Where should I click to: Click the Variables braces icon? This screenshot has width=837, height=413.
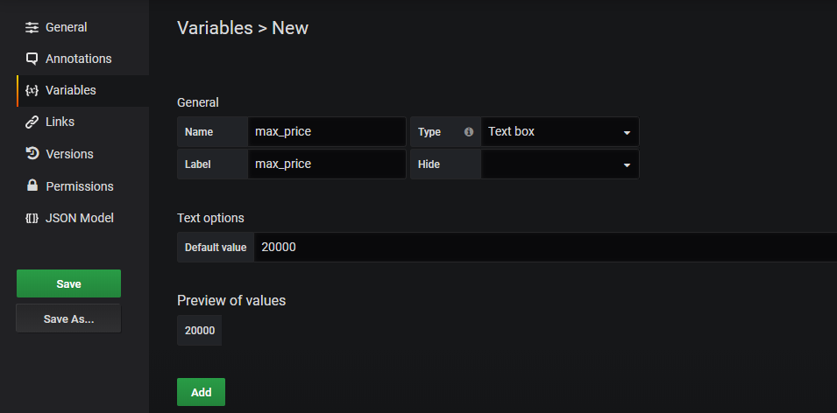(32, 91)
